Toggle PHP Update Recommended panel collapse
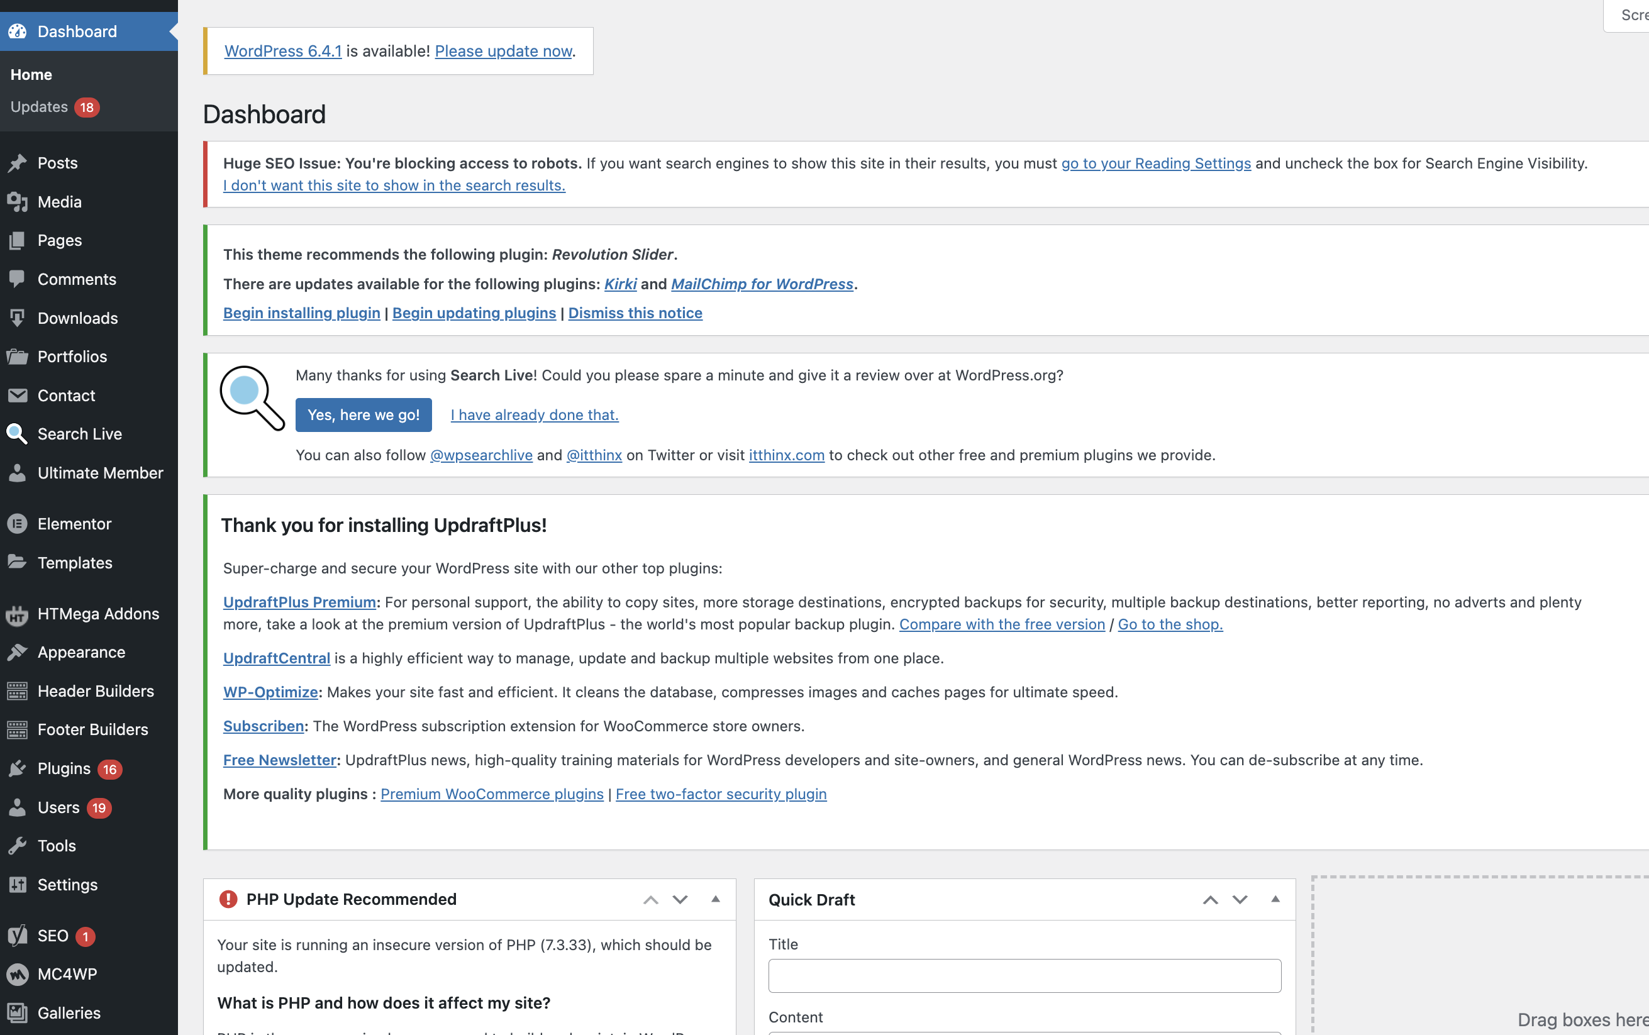The width and height of the screenshot is (1649, 1035). tap(715, 899)
